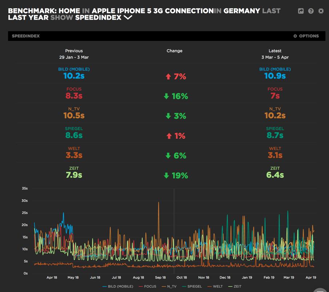
Task: Click the gear icon beside OPTIONS
Action: (295, 36)
